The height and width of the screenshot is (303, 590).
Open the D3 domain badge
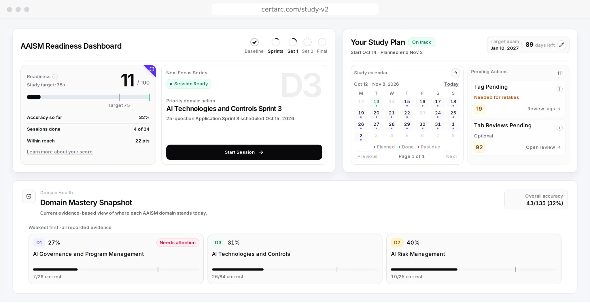218,243
